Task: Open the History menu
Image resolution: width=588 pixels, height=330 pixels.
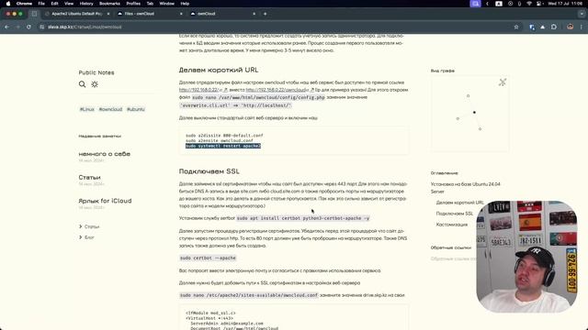Action: point(86,4)
